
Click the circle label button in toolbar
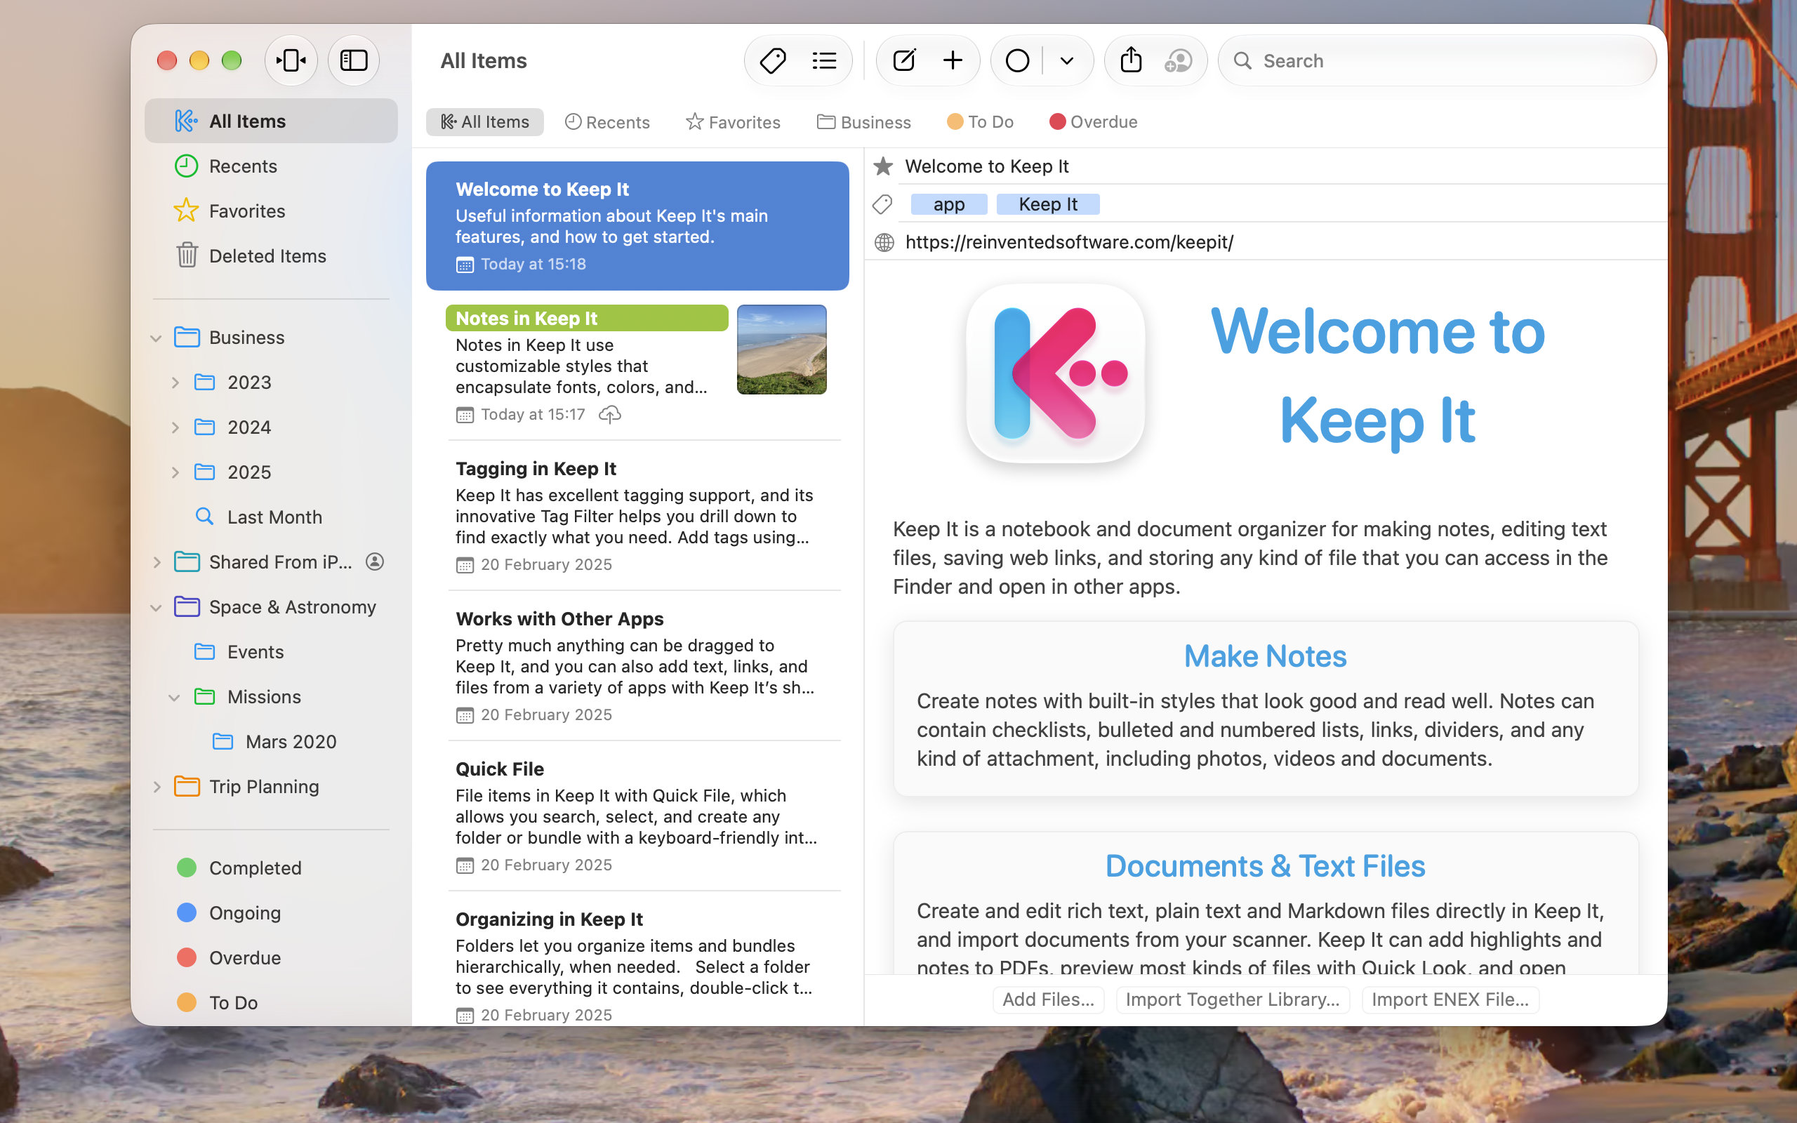pyautogui.click(x=1017, y=60)
